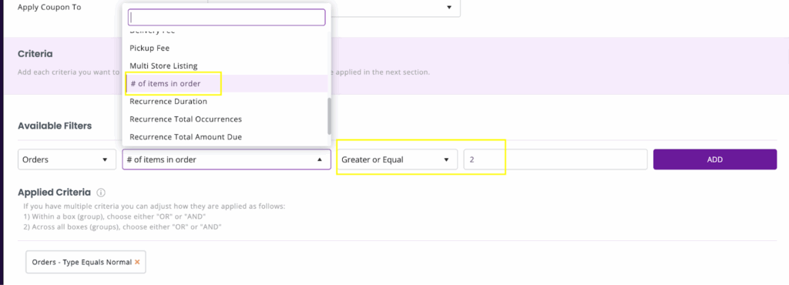The image size is (789, 285).
Task: Open the Greater or Equal operator dropdown
Action: (x=397, y=159)
